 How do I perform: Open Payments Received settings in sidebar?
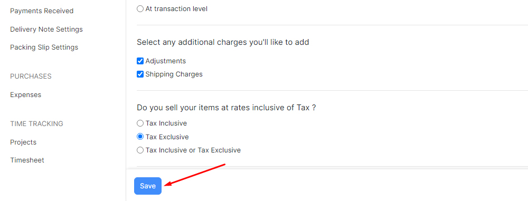pos(42,11)
